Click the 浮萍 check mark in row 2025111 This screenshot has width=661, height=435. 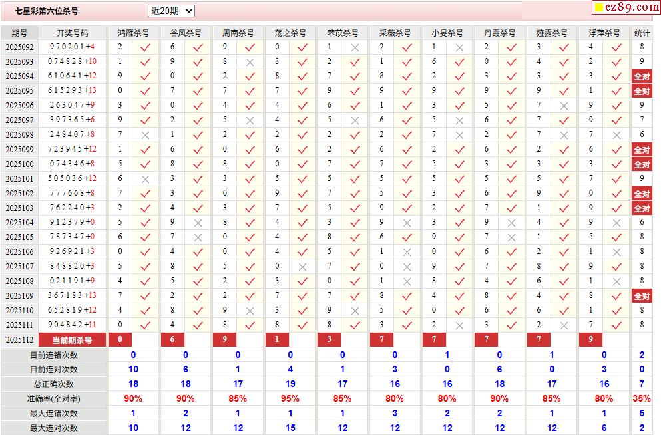[x=616, y=325]
